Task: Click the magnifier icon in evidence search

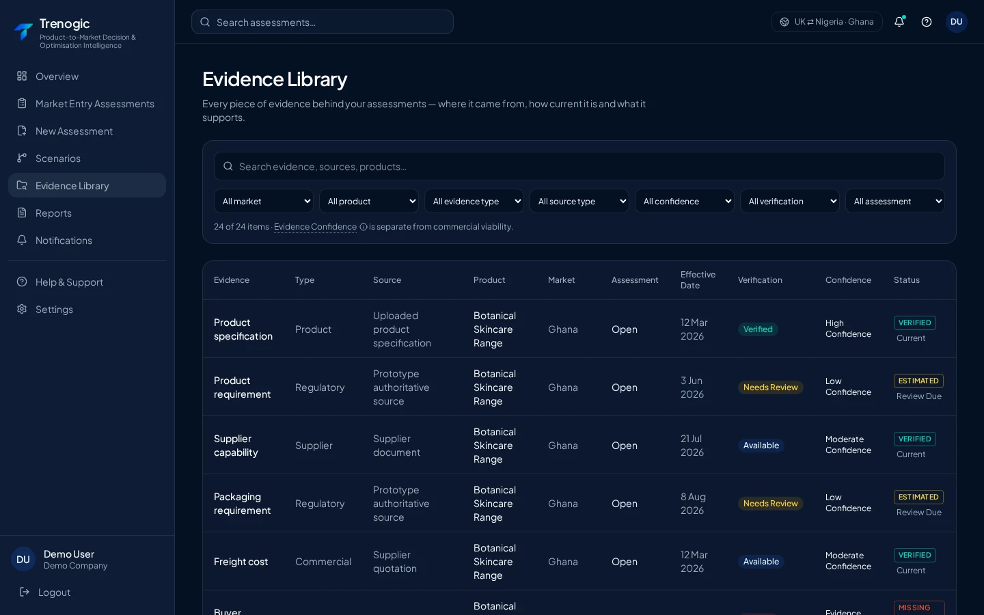Action: click(228, 166)
